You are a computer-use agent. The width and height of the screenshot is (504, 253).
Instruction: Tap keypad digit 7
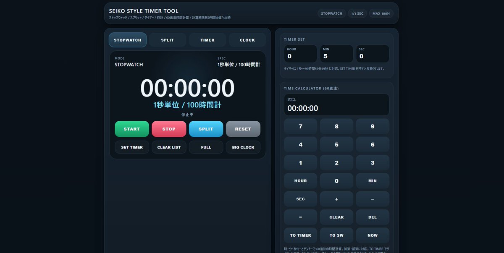tap(300, 126)
